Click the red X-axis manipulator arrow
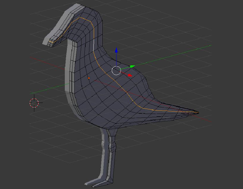The height and width of the screenshot is (189, 243). click(x=130, y=75)
